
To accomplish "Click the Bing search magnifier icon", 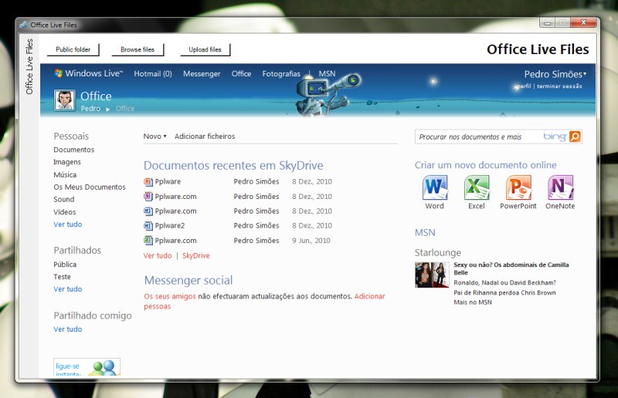I will coord(575,137).
